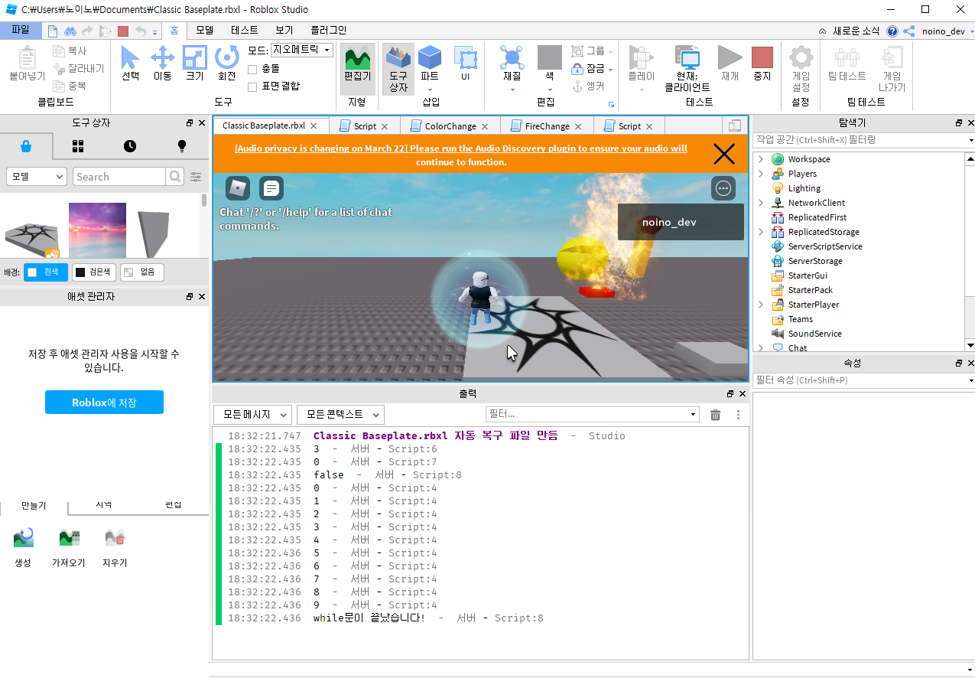This screenshot has width=975, height=691.
Task: Switch to the 모델 ribbon tab
Action: (204, 31)
